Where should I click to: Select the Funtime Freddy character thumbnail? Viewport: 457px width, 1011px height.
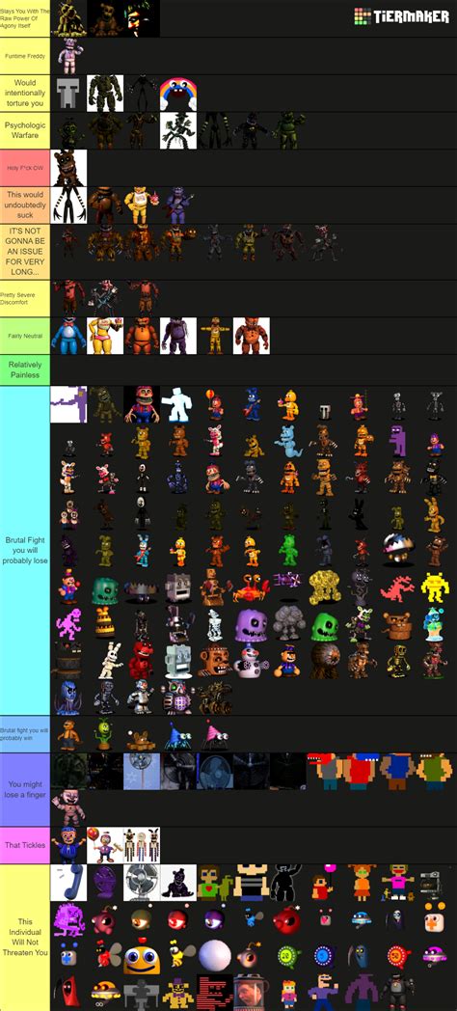point(68,55)
